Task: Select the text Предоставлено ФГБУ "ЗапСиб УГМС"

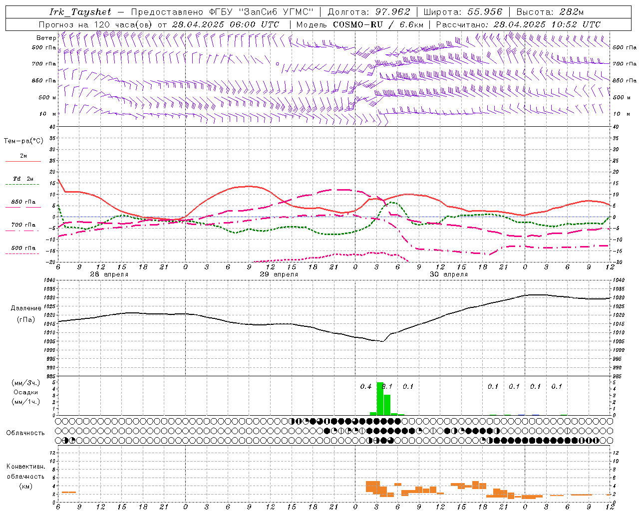Action: pyautogui.click(x=223, y=12)
